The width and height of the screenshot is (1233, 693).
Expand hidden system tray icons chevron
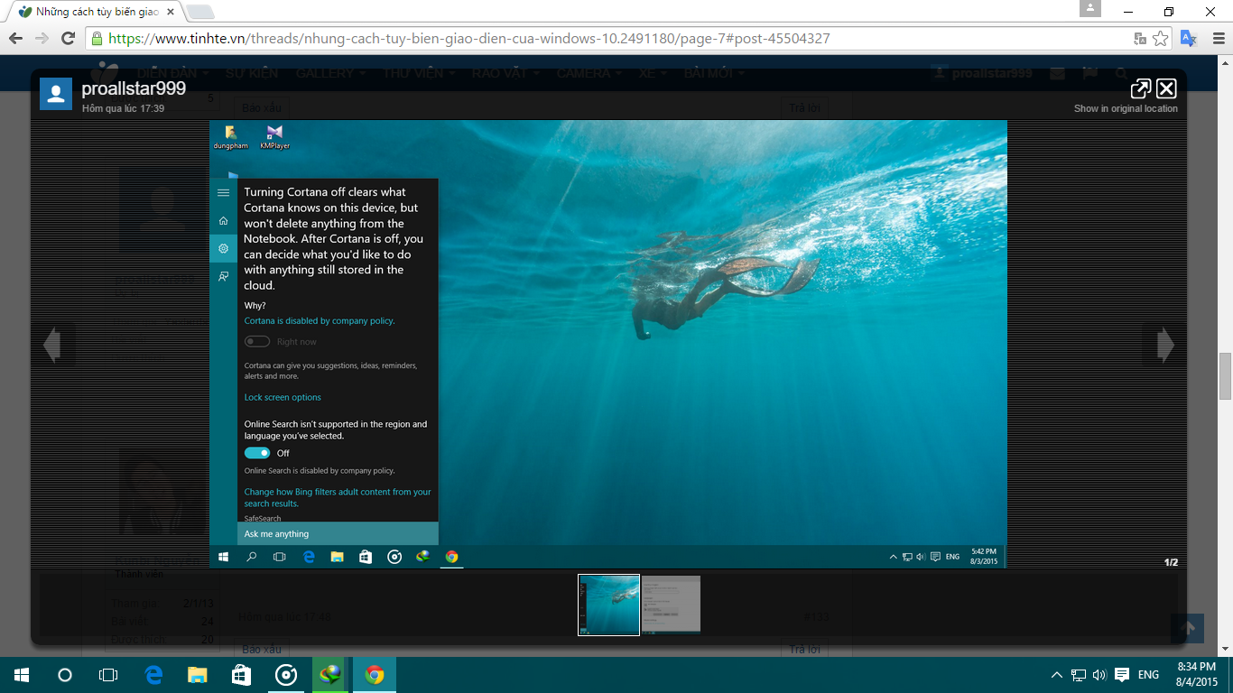1056,675
